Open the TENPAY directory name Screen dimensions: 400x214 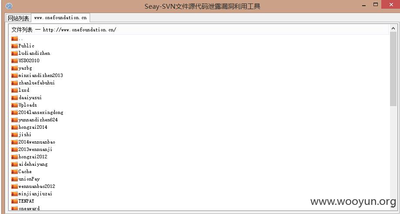[26, 201]
